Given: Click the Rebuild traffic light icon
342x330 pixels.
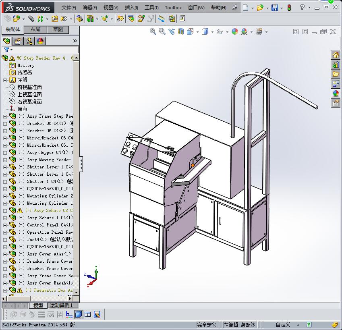Looking at the screenshot, I should [289, 8].
